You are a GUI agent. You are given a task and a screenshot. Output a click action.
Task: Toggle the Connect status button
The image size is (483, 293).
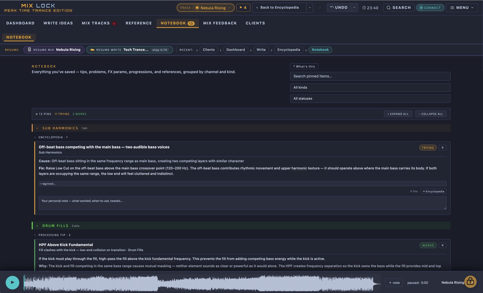(430, 8)
